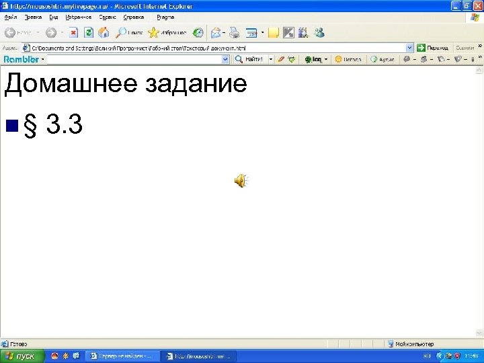Open the Аудио button in Rambler toolbar
The image size is (484, 363).
click(382, 59)
